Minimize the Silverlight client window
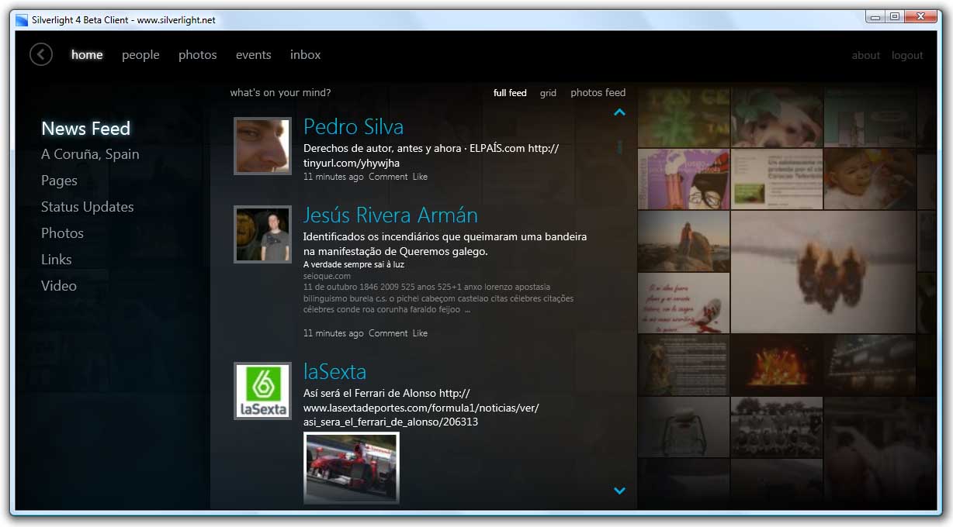 pyautogui.click(x=876, y=16)
